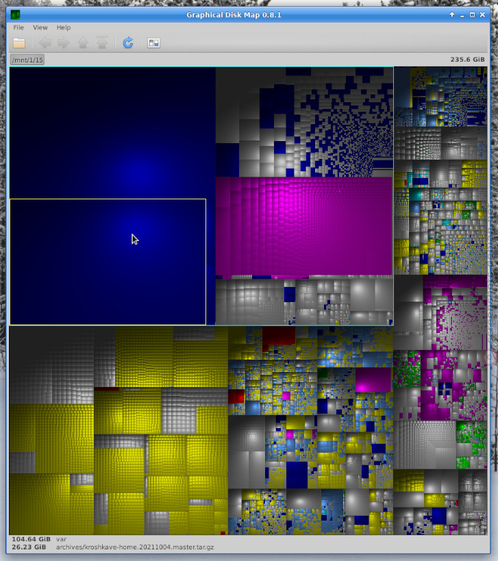The height and width of the screenshot is (561, 498).
Task: Click the 235.6 GiB total size text
Action: pos(467,60)
